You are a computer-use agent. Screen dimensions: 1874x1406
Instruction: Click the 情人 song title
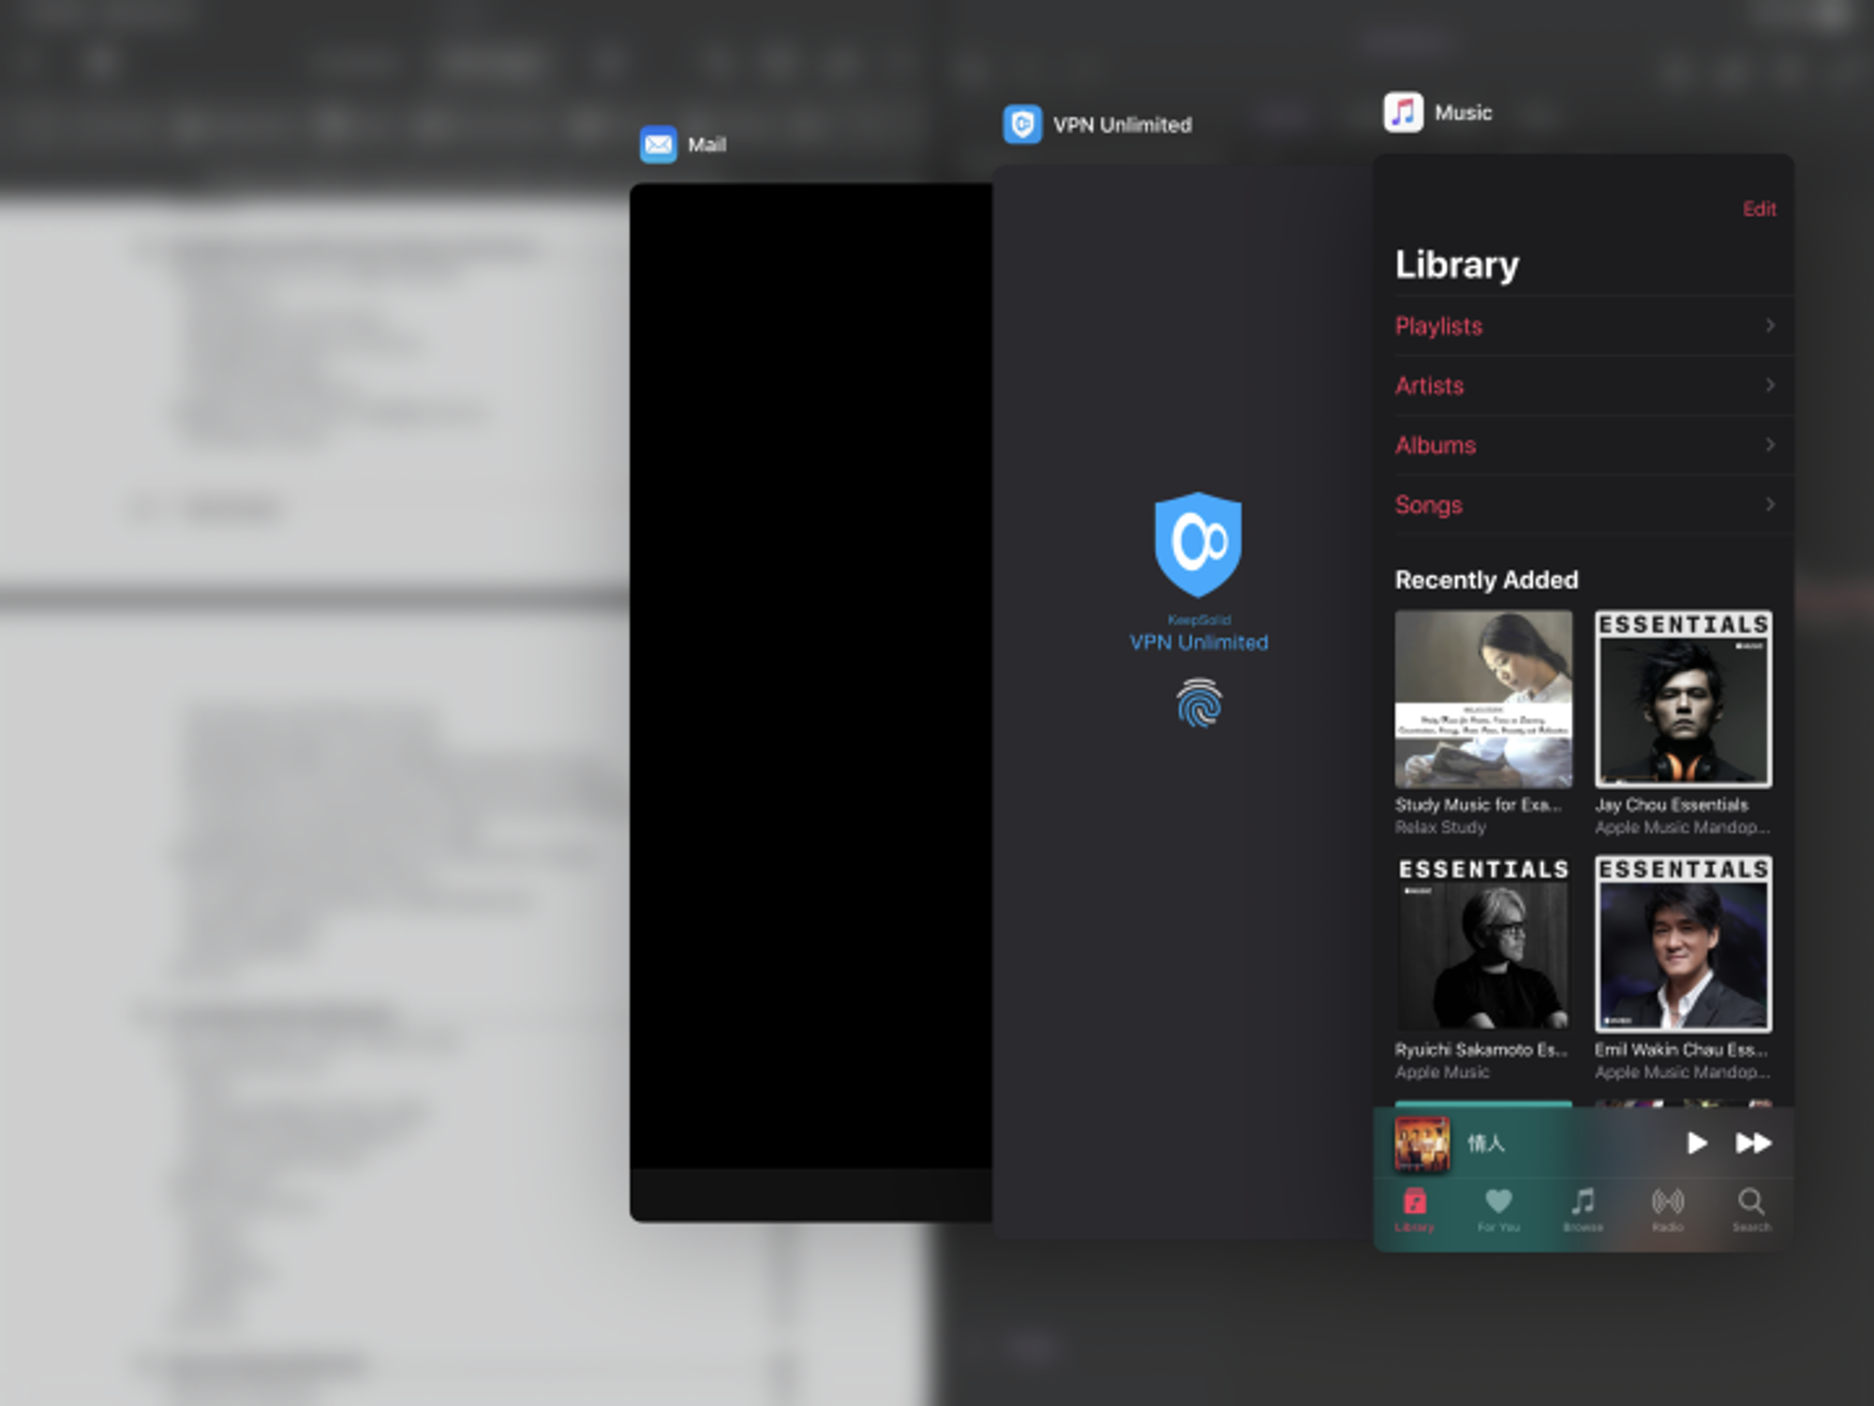[x=1486, y=1144]
